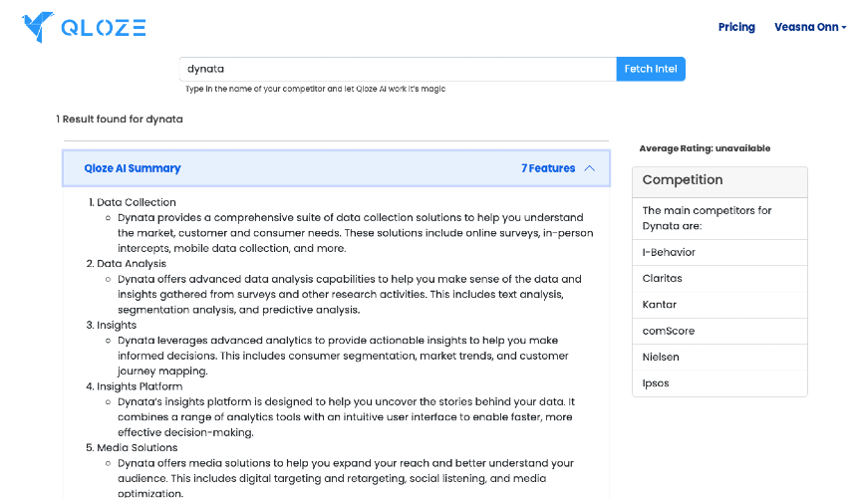Screen dimensions: 860x498
Task: Click the Media Solutions feature heading
Action: point(138,448)
